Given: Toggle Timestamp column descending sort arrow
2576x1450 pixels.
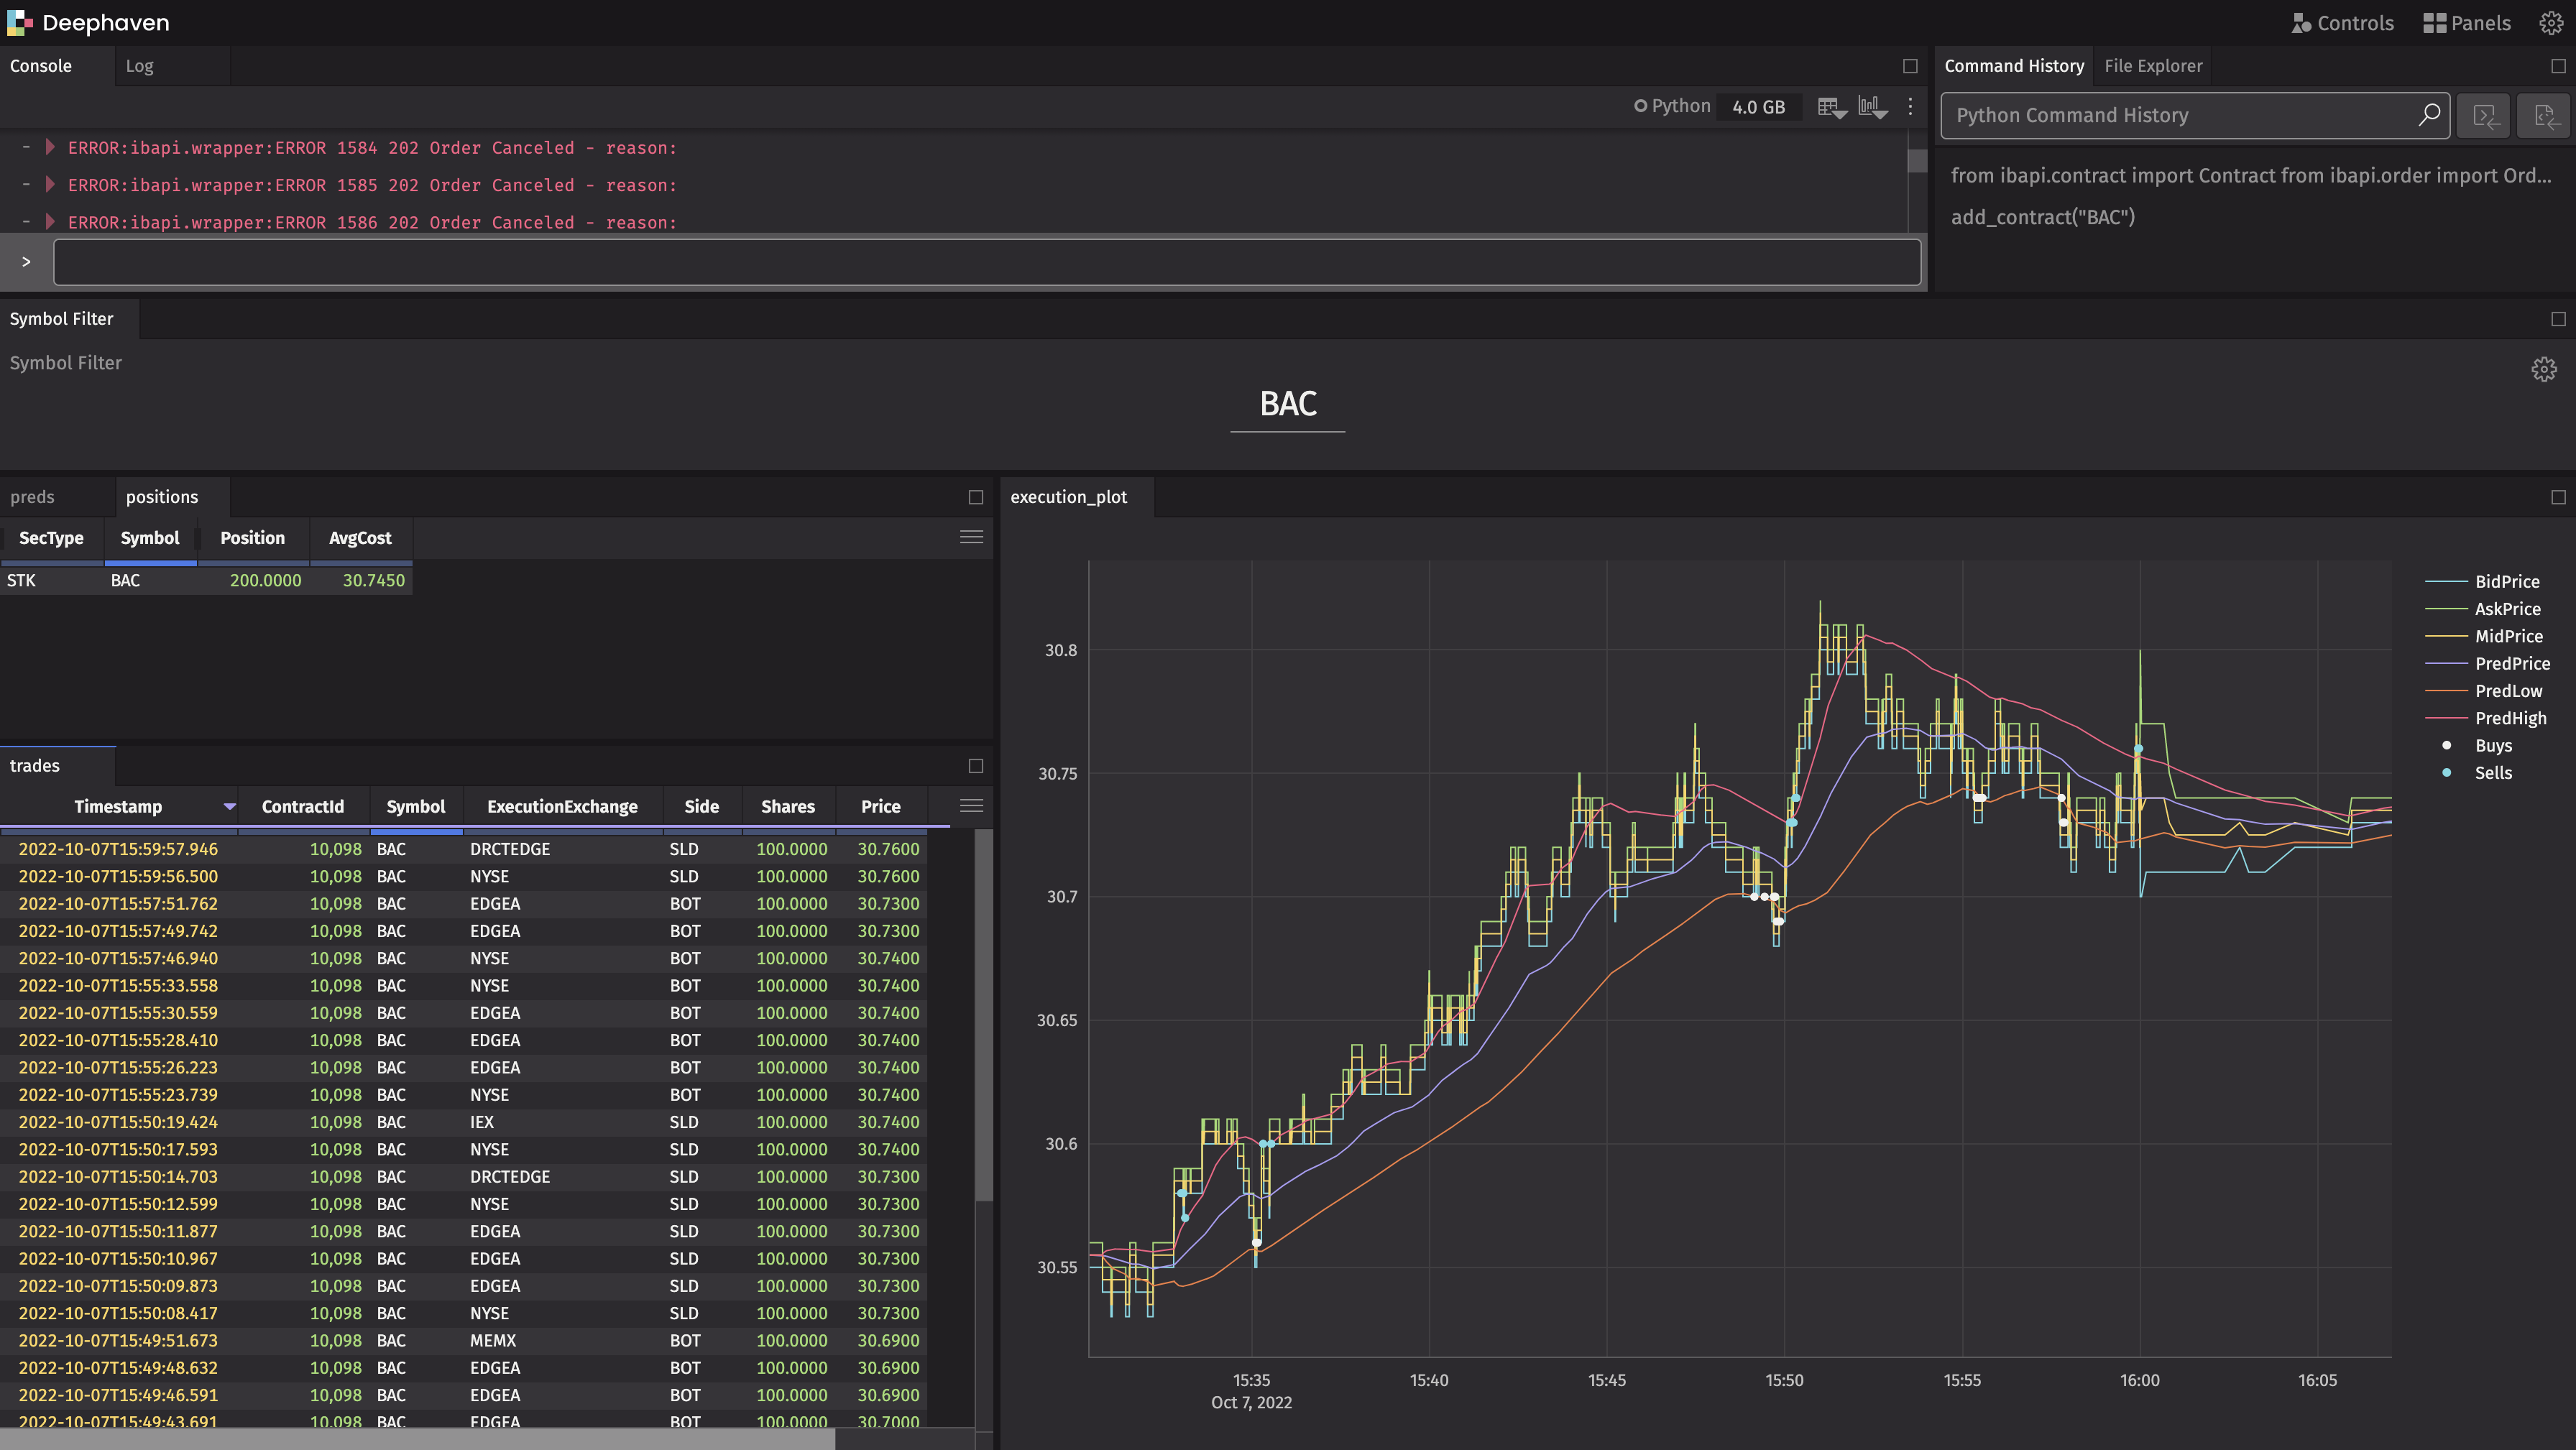Looking at the screenshot, I should pyautogui.click(x=229, y=806).
